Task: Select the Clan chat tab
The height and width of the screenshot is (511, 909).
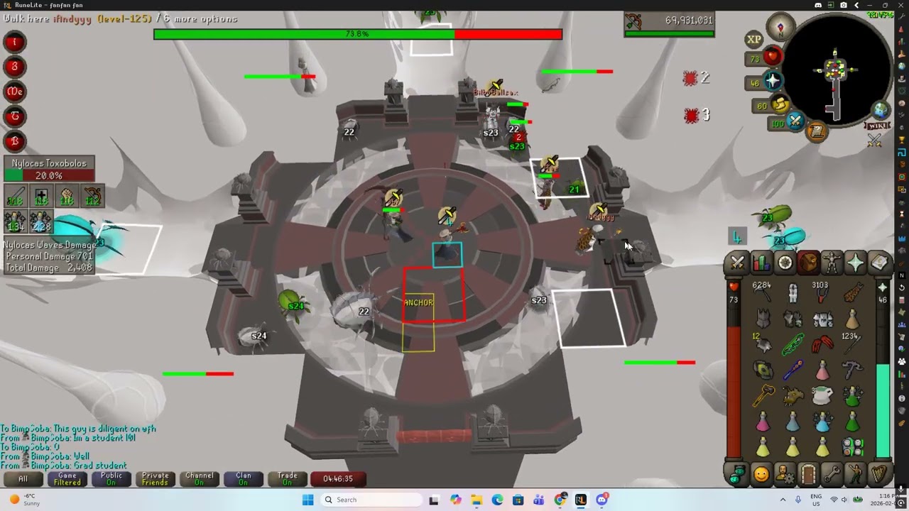Action: click(x=244, y=478)
